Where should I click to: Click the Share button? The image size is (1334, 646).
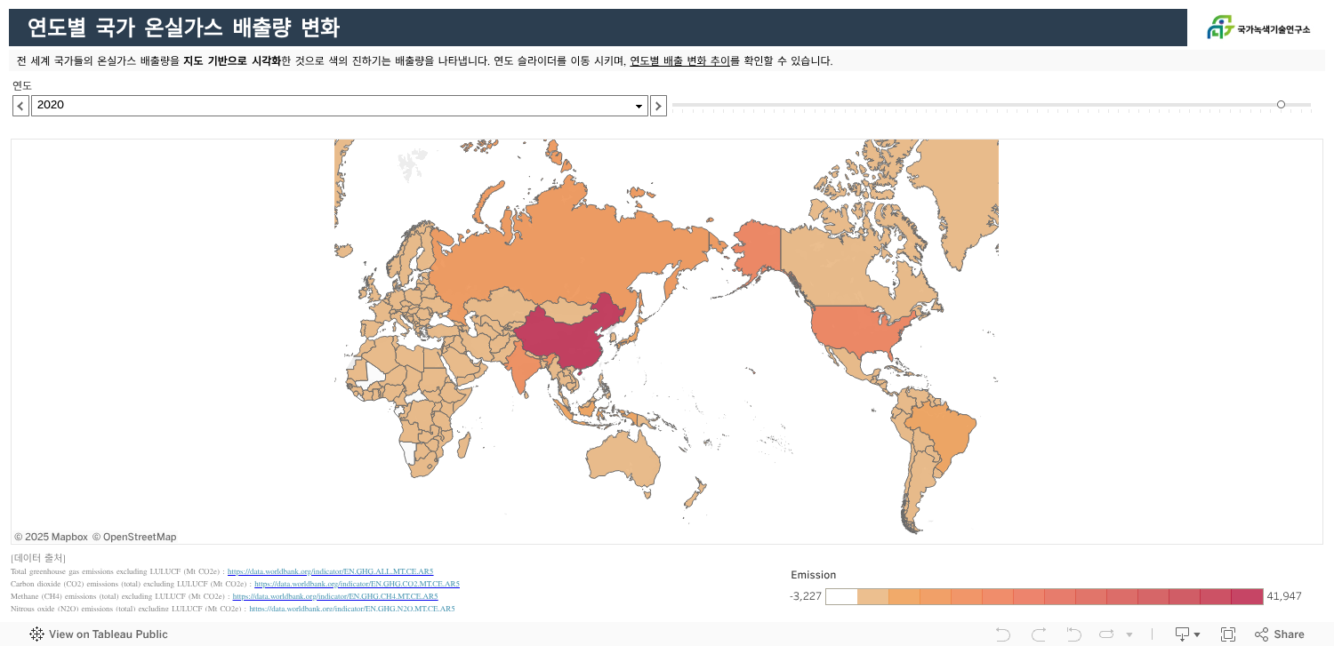point(1280,634)
